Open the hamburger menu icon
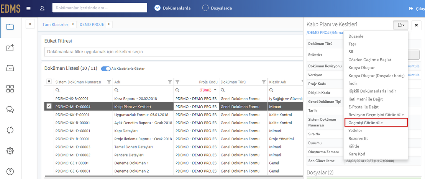The height and width of the screenshot is (179, 425). point(28,8)
